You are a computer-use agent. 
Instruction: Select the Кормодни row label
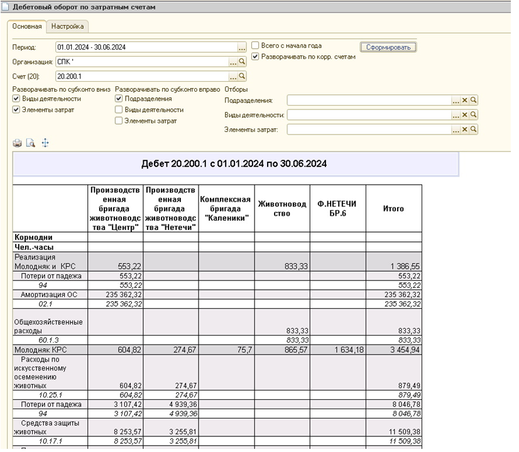point(33,238)
